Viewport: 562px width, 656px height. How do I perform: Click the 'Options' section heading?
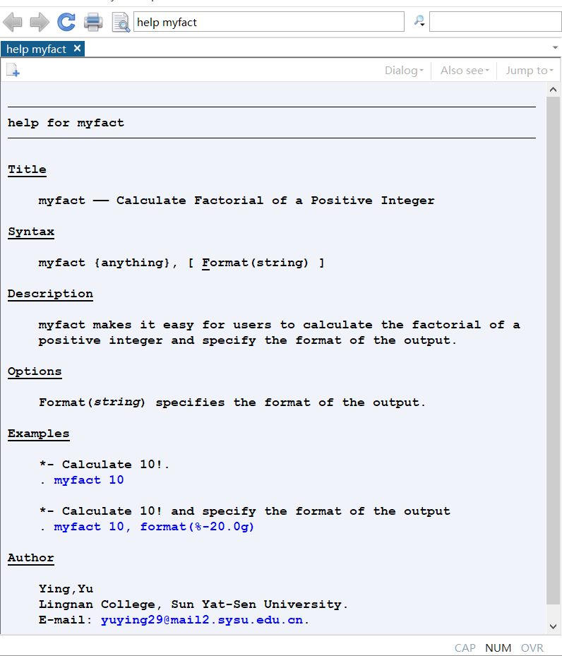pyautogui.click(x=35, y=371)
